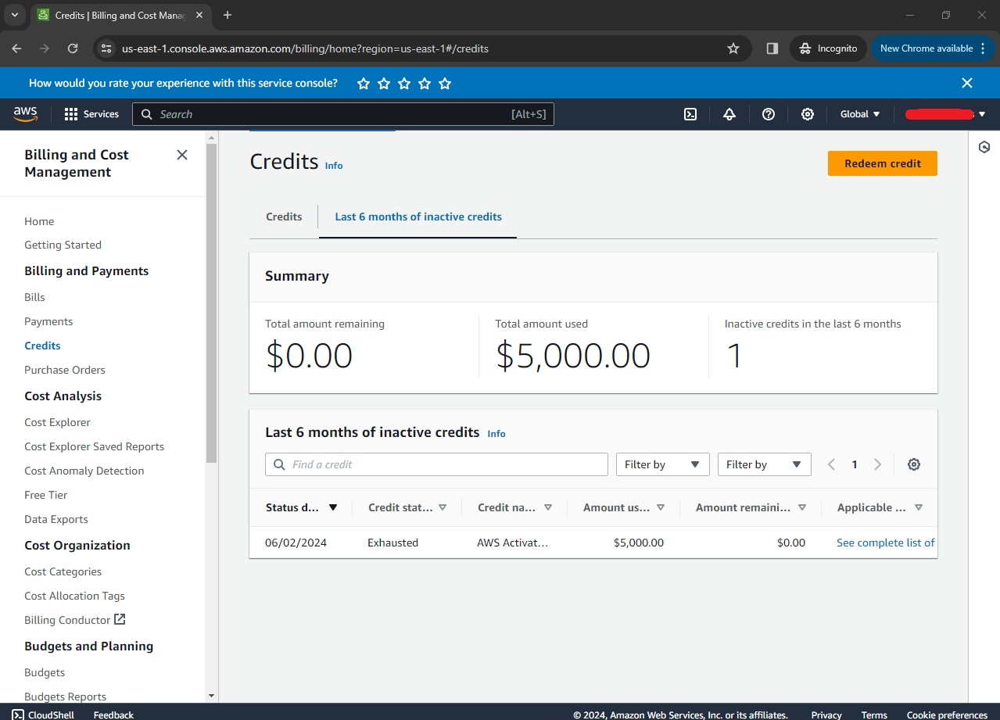Rate experience with fifth star
1000x720 pixels.
coord(445,83)
